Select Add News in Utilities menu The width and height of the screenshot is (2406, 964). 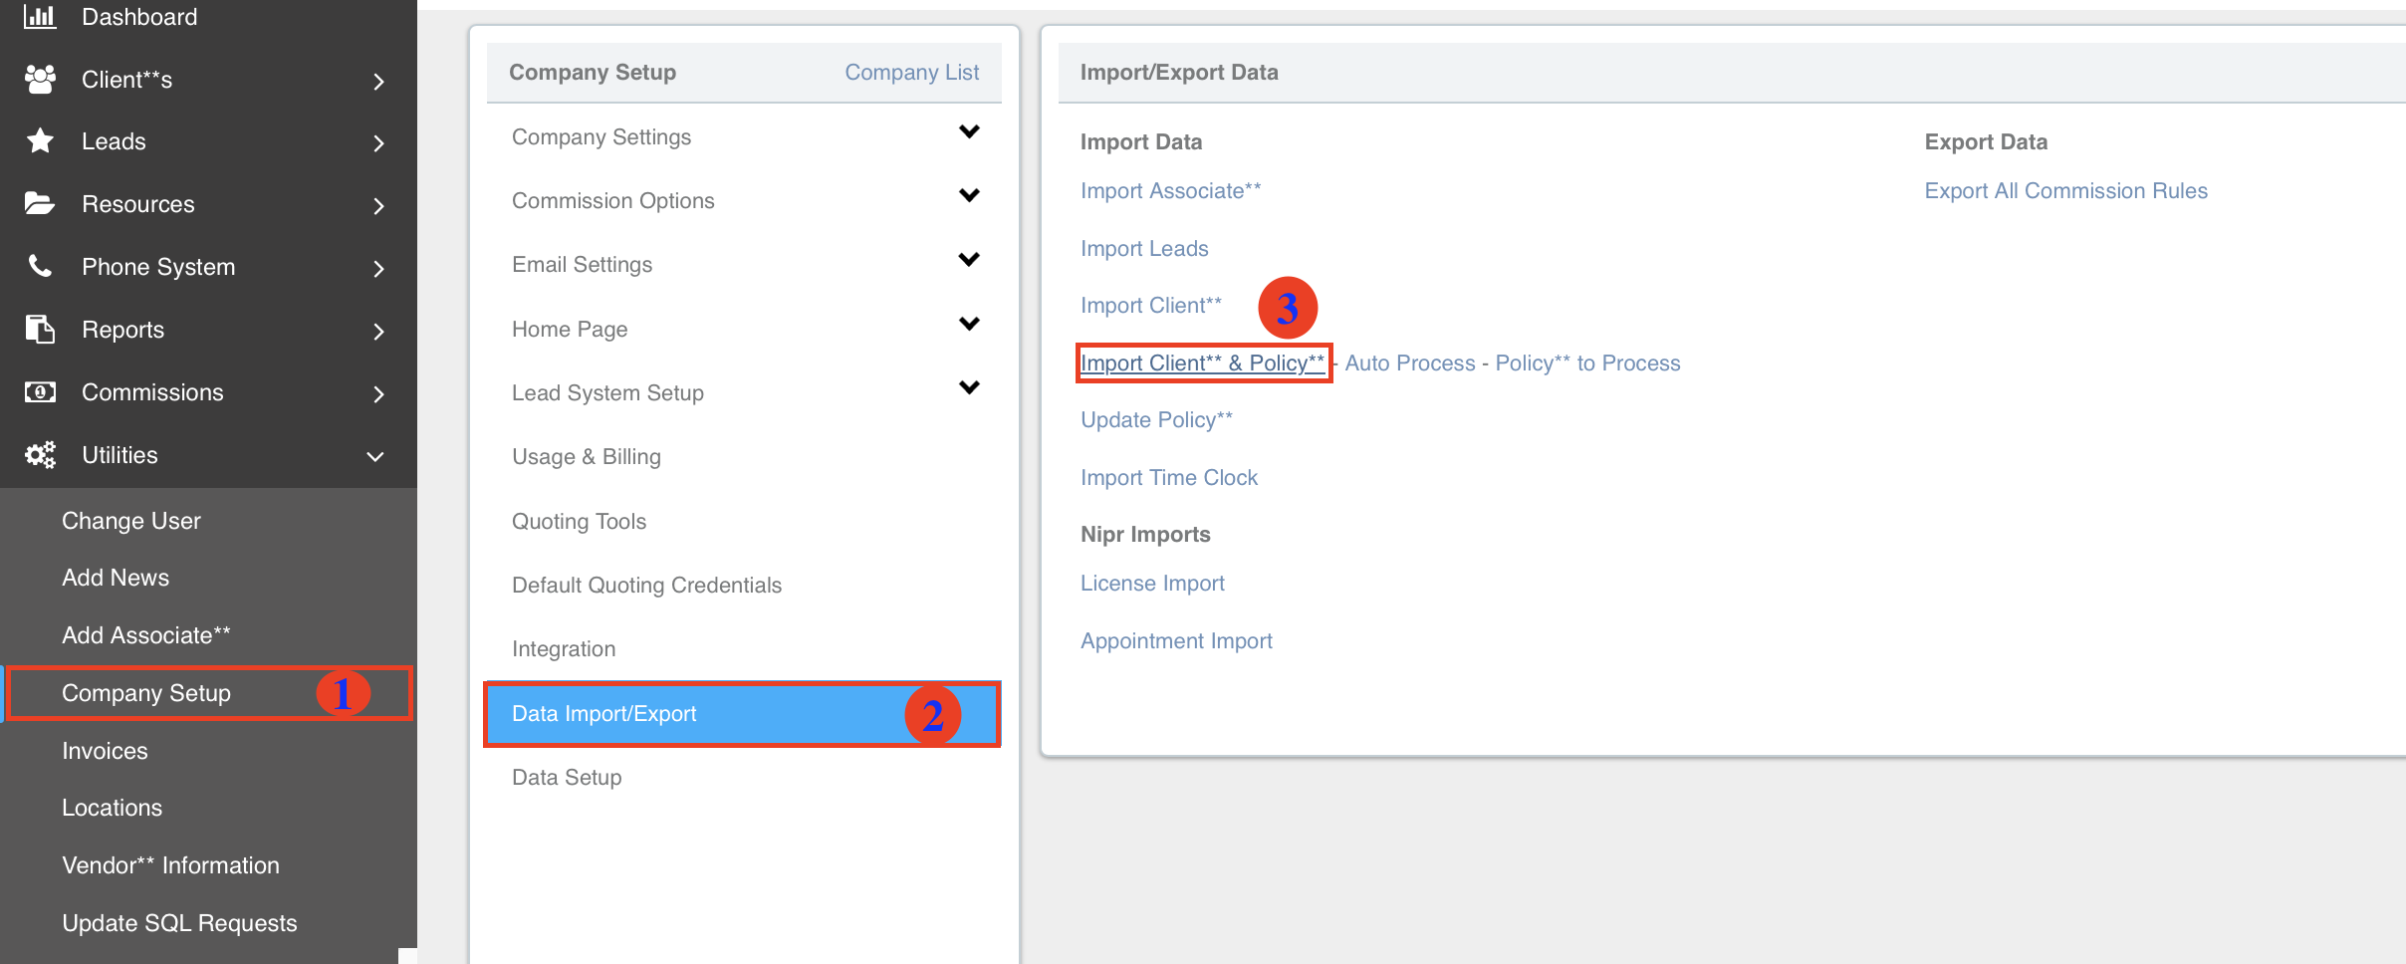coord(116,578)
